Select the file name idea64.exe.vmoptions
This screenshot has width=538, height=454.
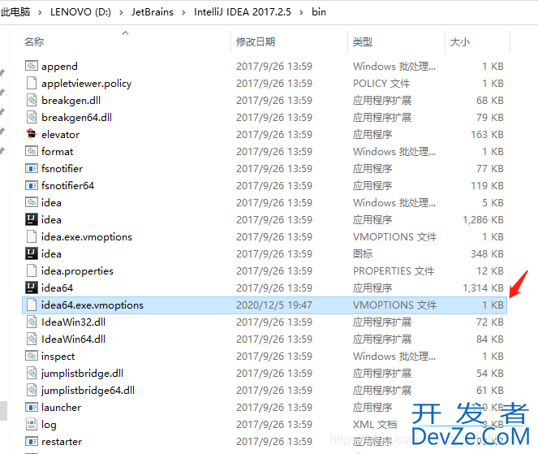point(93,305)
